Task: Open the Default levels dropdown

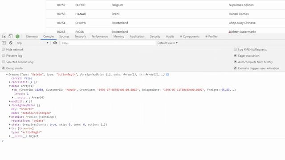Action: pyautogui.click(x=167, y=43)
